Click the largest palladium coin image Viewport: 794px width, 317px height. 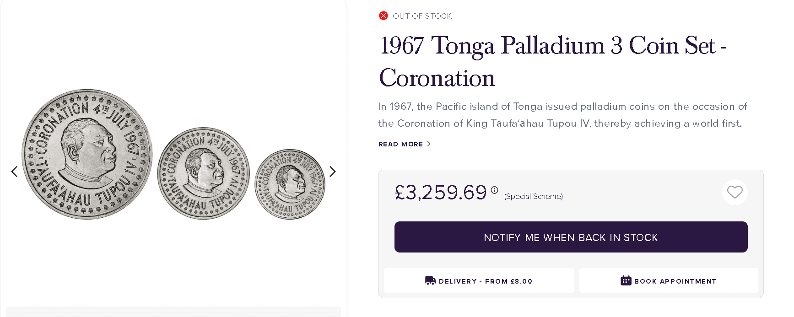(87, 154)
